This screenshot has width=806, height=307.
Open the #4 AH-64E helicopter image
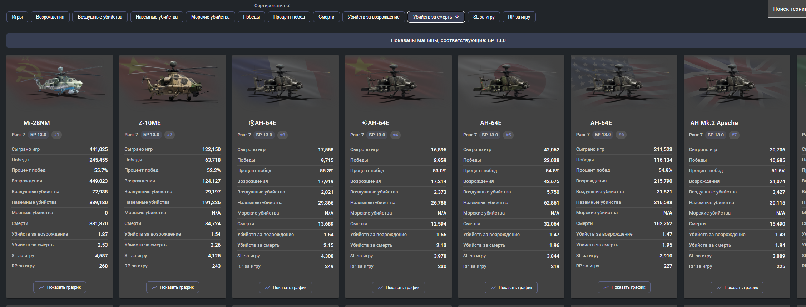click(399, 83)
